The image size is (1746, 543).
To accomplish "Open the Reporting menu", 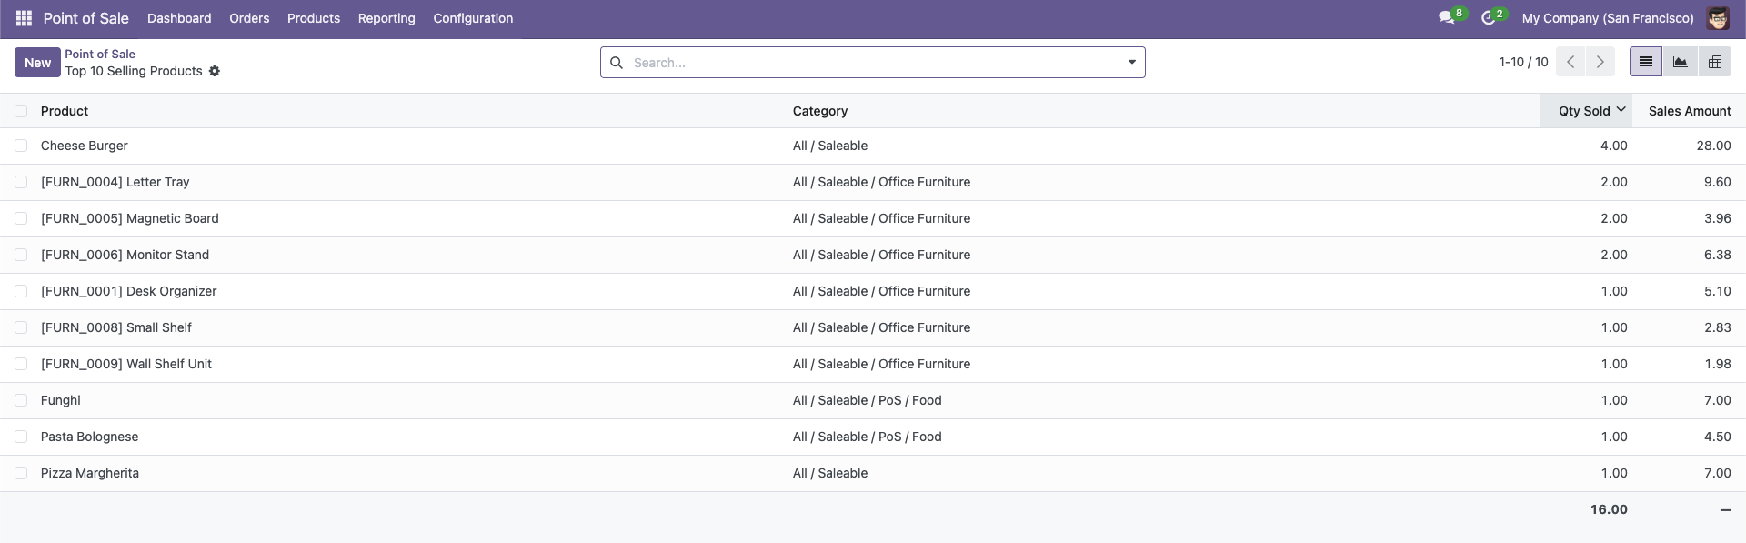I will pos(386,18).
